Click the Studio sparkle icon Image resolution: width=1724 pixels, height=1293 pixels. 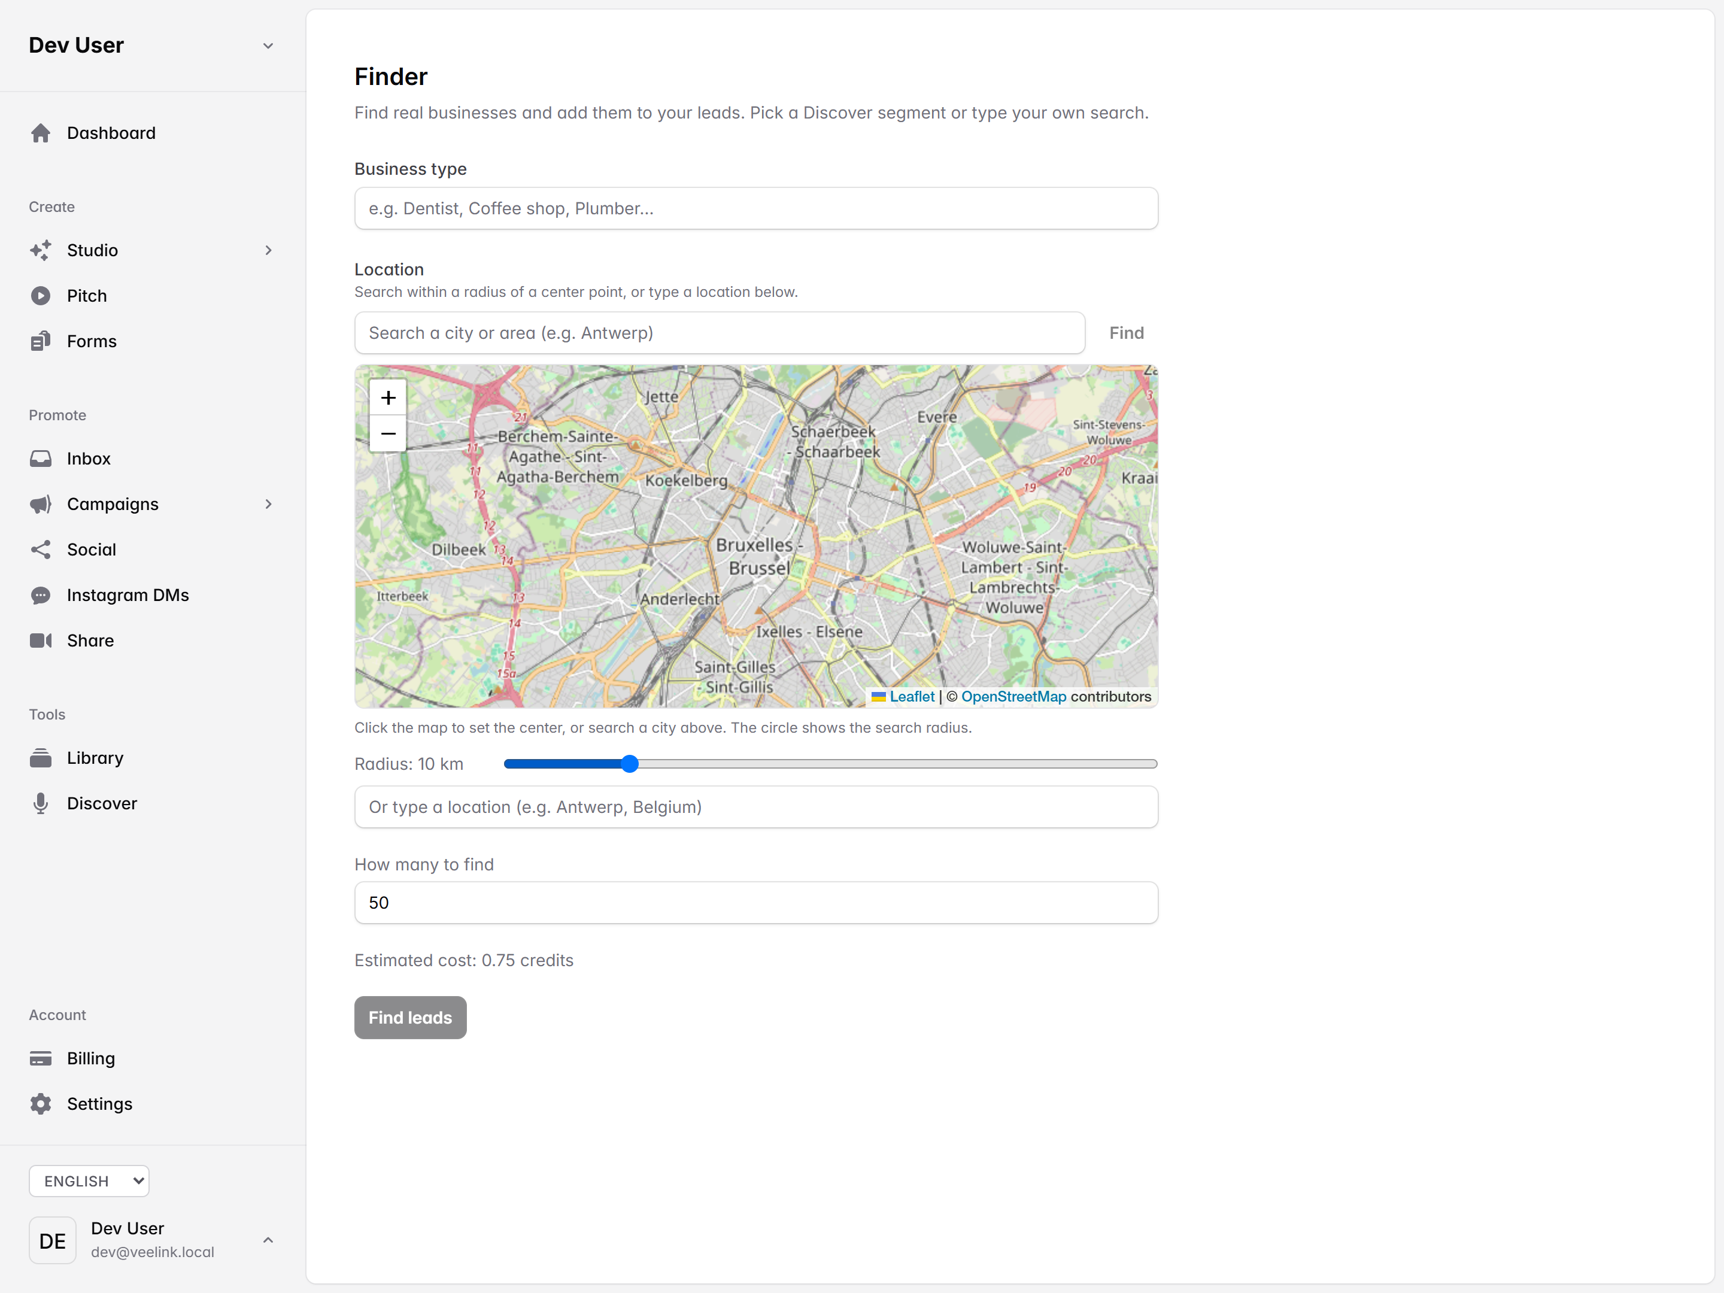41,250
